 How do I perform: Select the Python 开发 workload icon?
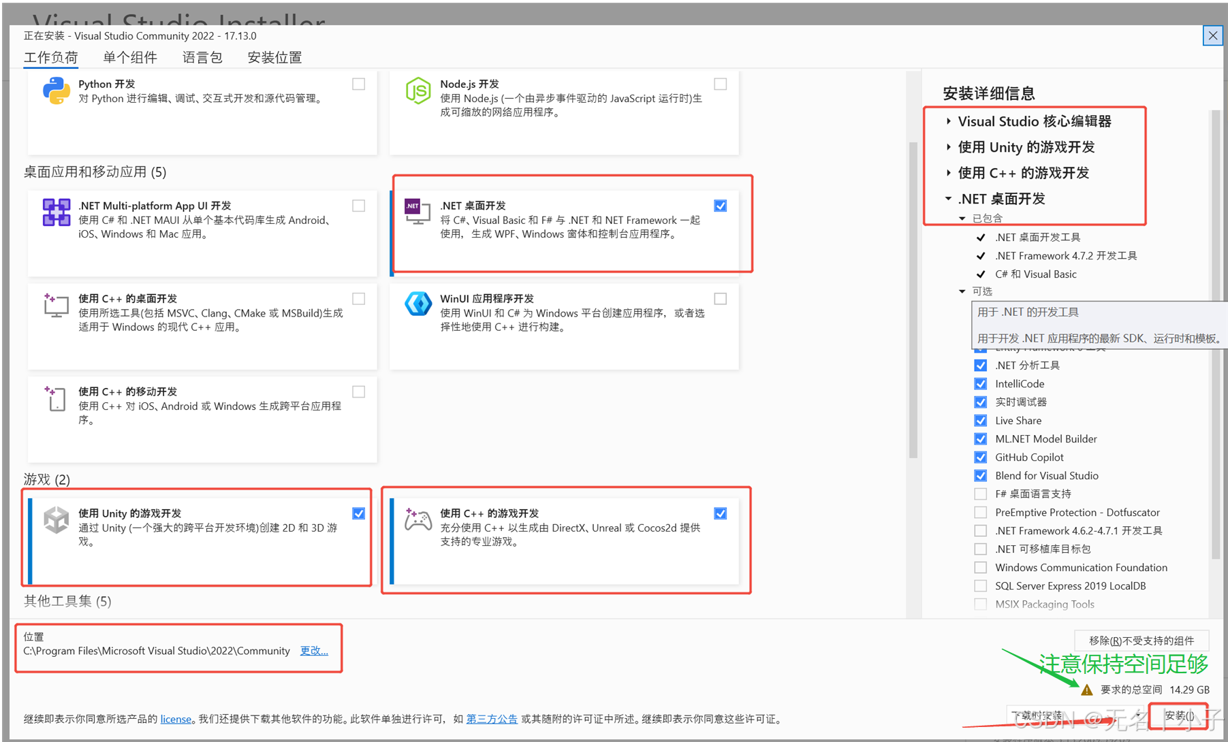click(55, 90)
